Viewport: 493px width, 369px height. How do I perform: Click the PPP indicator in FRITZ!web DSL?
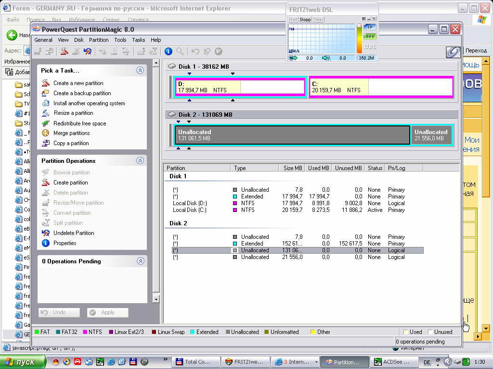click(x=370, y=37)
